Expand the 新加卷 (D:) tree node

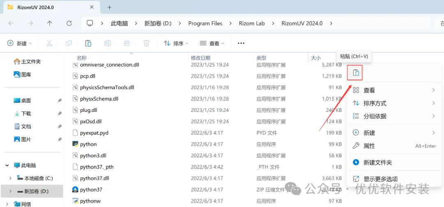pos(10,191)
